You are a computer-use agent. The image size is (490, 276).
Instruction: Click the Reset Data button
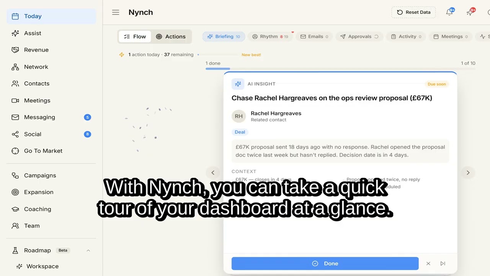[413, 12]
